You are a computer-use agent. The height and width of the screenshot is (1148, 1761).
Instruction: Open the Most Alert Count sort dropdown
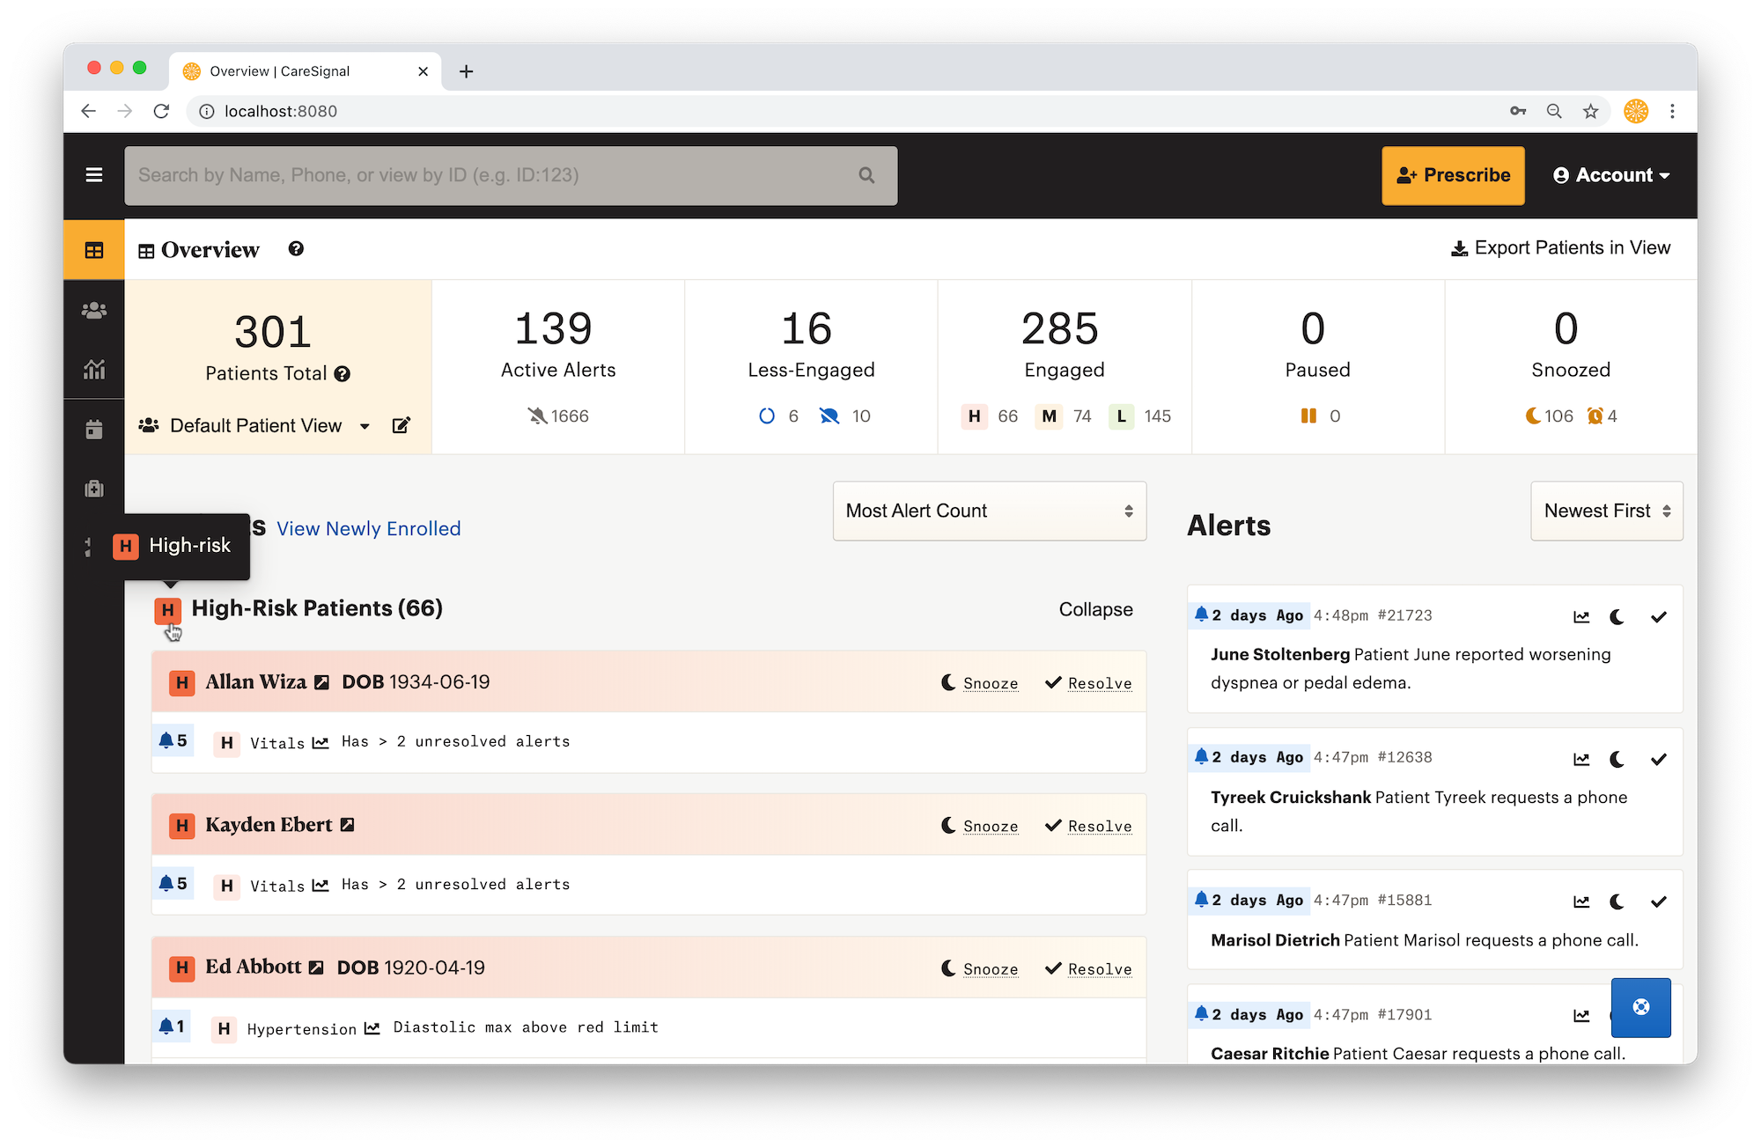point(990,511)
